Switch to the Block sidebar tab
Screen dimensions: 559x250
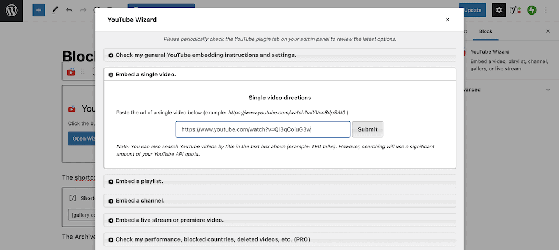pos(485,31)
